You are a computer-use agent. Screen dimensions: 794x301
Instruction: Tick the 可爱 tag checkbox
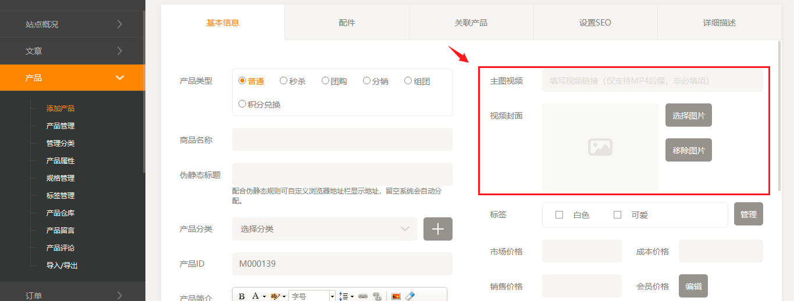click(618, 215)
